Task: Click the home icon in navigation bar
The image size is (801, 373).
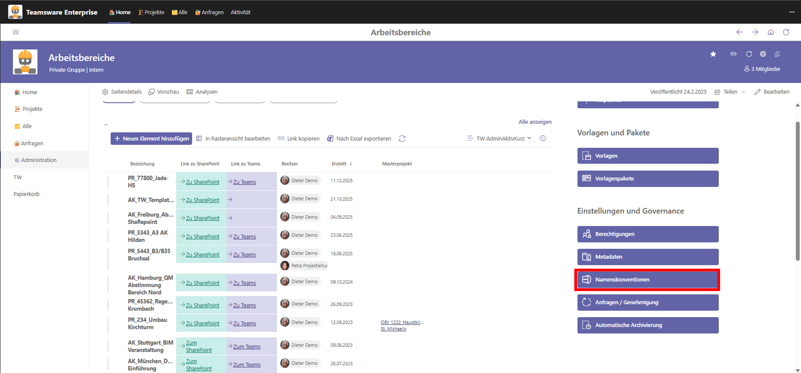Action: coord(770,32)
